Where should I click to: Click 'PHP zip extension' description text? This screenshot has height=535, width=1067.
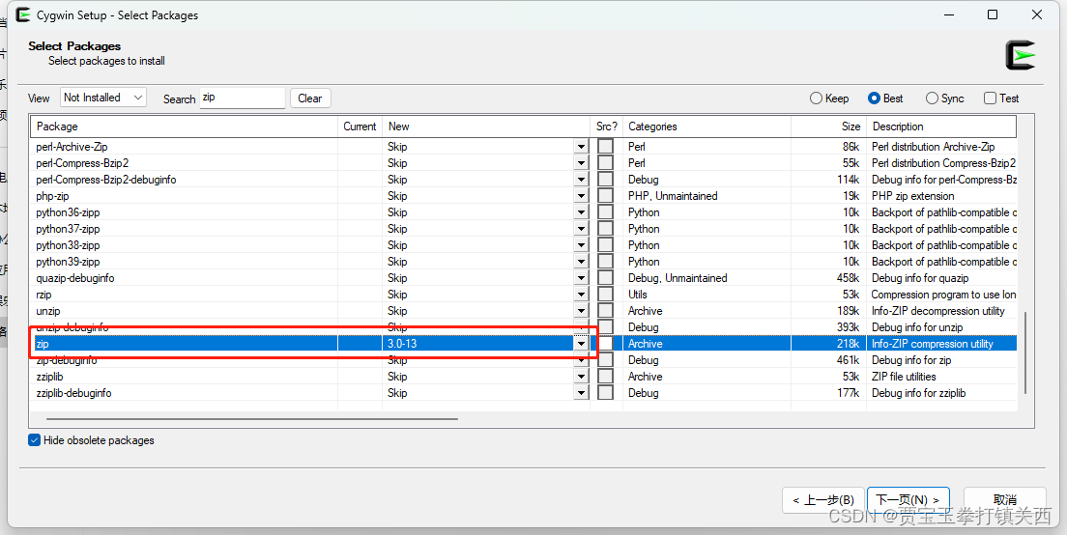[912, 196]
